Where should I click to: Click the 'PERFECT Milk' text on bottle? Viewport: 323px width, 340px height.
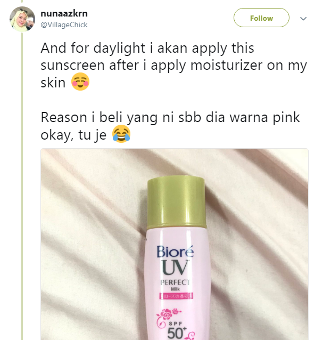175,285
